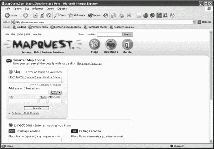The width and height of the screenshot is (214, 149).
Task: Stop page loading with the Stop icon
Action: (35, 15)
